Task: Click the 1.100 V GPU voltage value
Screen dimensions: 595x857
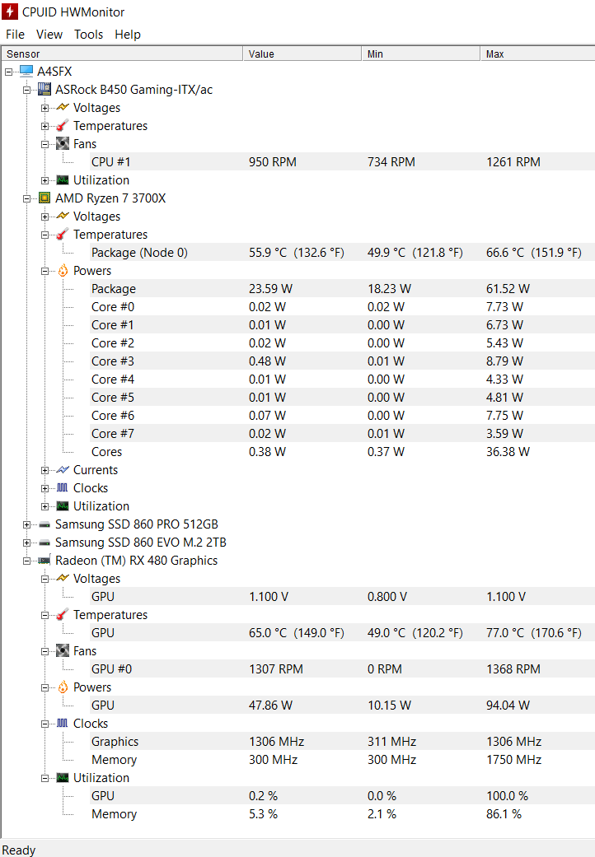Action: point(269,597)
